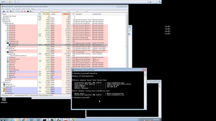
Task: Collapse the wininit.exe tree node
Action: tap(2, 22)
